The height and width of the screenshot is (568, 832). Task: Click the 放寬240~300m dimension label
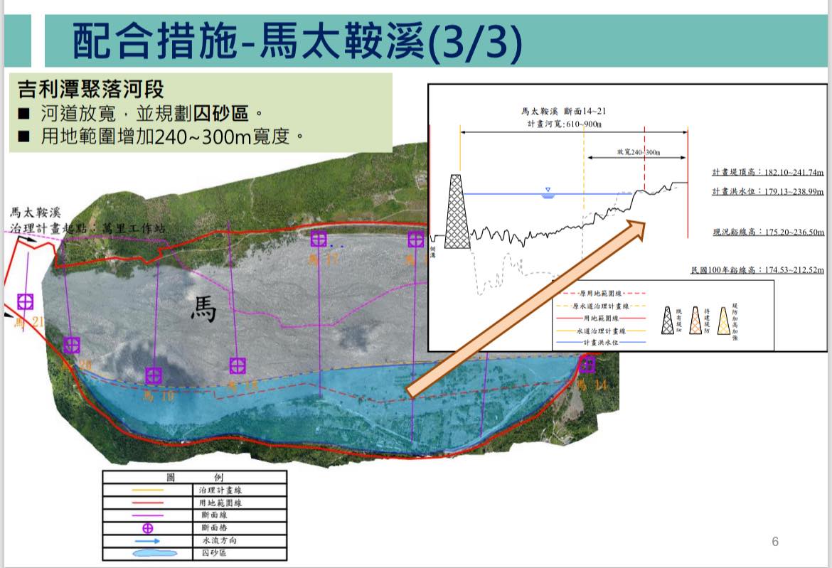coord(638,152)
